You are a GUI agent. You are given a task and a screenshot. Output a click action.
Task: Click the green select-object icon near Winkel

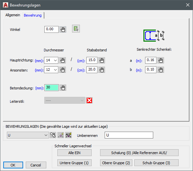[76, 29]
